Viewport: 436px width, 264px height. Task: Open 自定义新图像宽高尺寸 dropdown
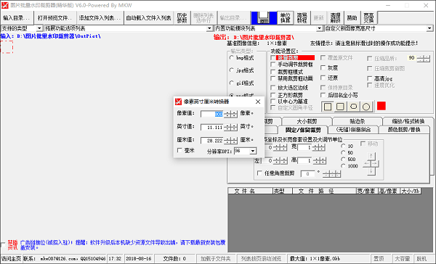pyautogui.click(x=429, y=28)
